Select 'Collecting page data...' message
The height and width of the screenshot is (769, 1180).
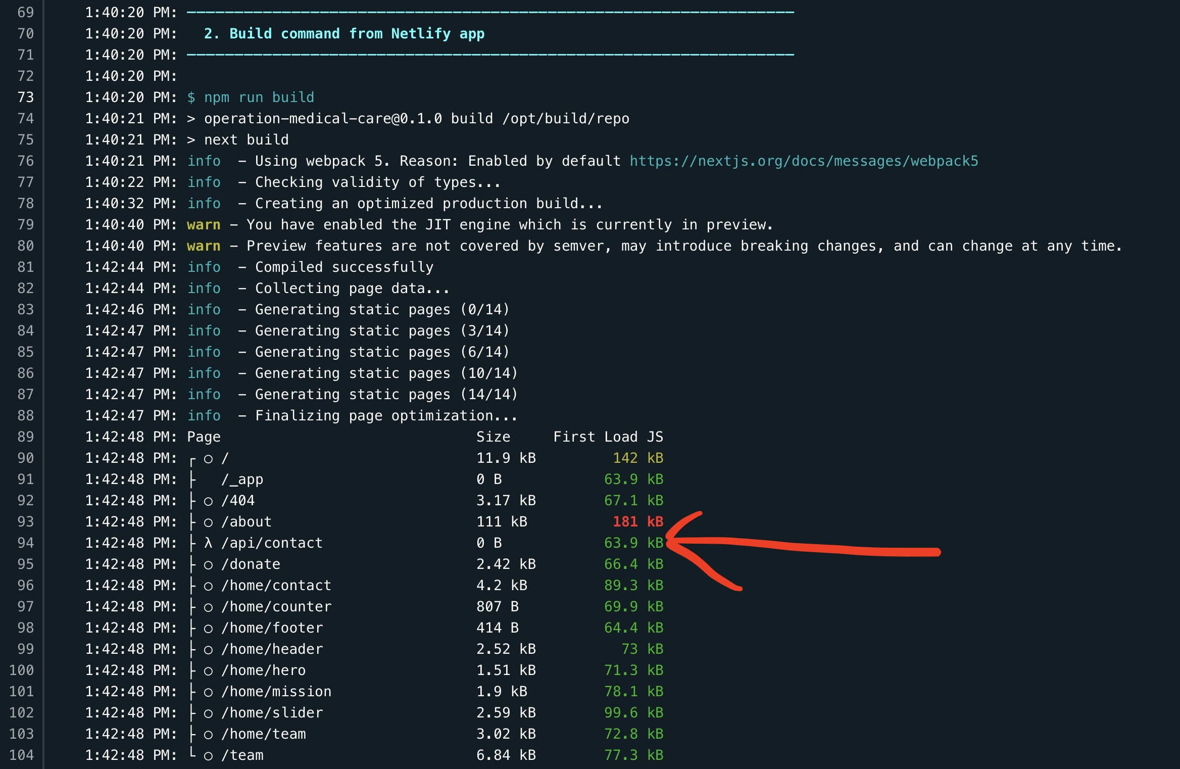click(352, 289)
